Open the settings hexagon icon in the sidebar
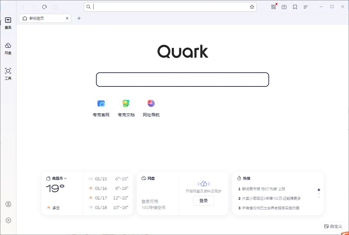Viewport: 349px width, 235px height. (x=8, y=220)
